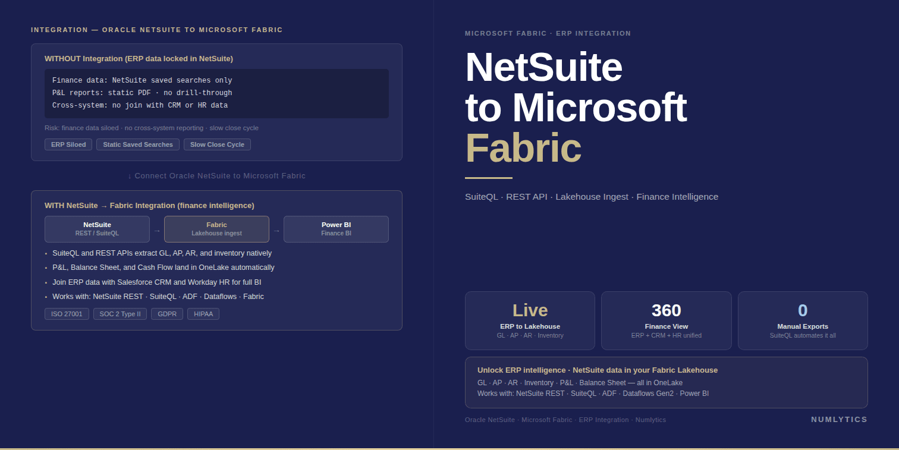Click the 'Works with: NetSuite REST · SuiteQL · ADF · Dataflows · Fabric' bullet
Image resolution: width=899 pixels, height=450 pixels.
[158, 297]
